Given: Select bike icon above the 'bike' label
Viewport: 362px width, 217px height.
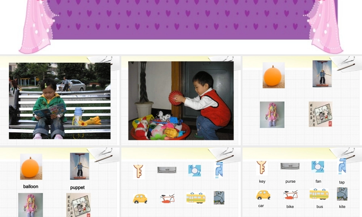Looking at the screenshot, I should pyautogui.click(x=290, y=195).
